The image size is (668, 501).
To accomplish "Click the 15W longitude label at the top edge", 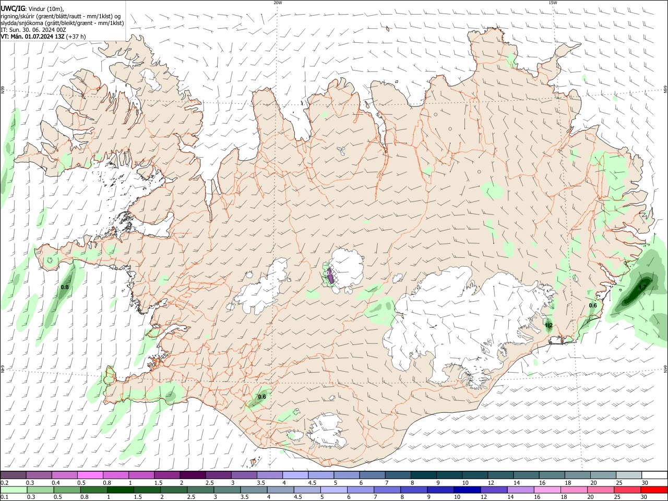I will pyautogui.click(x=553, y=3).
